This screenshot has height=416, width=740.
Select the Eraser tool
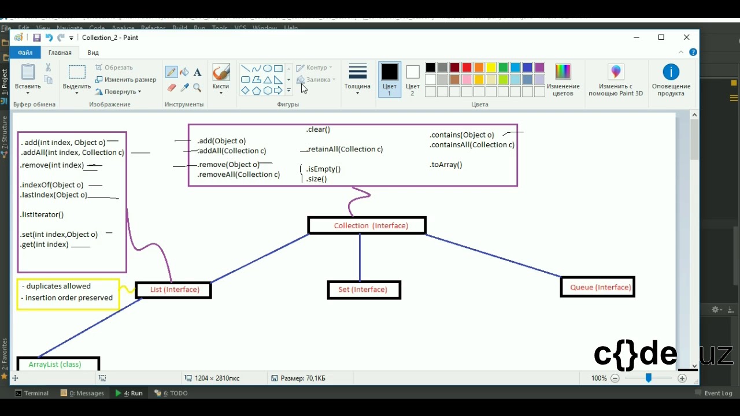[x=171, y=88]
